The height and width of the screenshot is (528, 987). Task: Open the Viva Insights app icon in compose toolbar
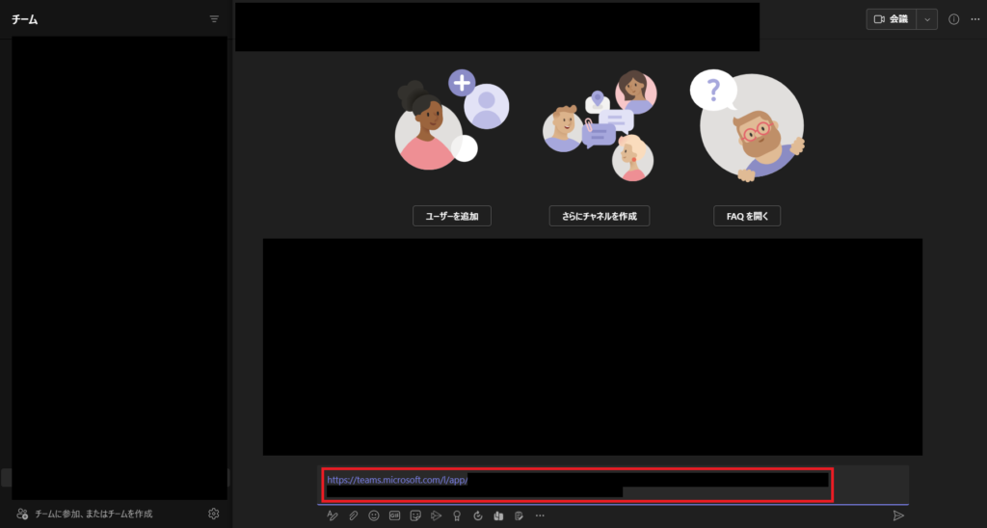click(x=498, y=516)
